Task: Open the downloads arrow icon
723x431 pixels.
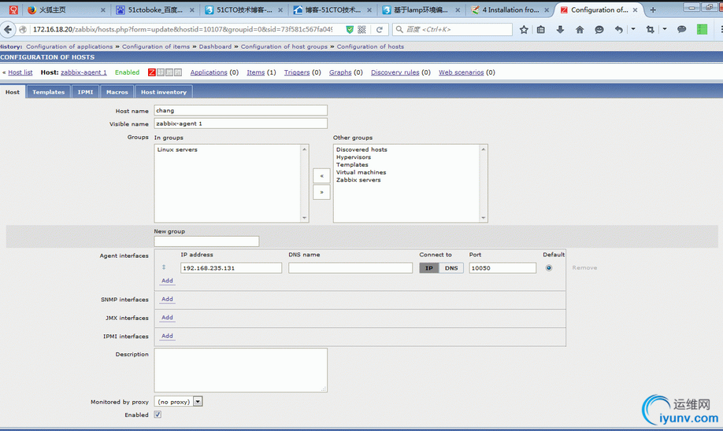Action: pos(560,29)
